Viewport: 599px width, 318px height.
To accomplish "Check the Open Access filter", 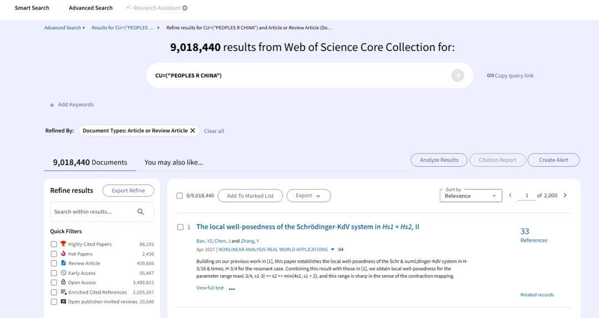I will (x=54, y=283).
